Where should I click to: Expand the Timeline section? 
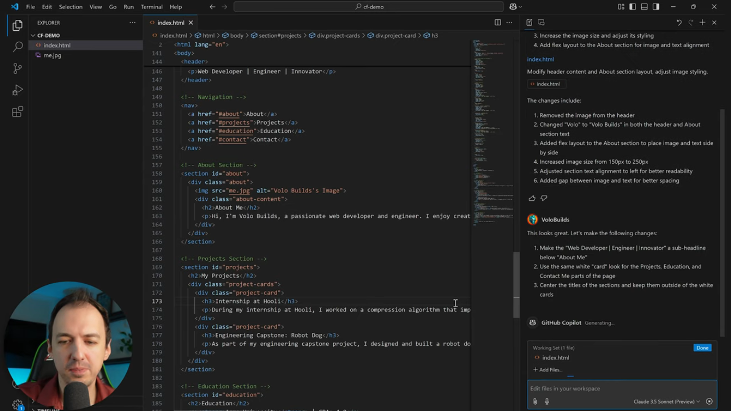click(49, 409)
